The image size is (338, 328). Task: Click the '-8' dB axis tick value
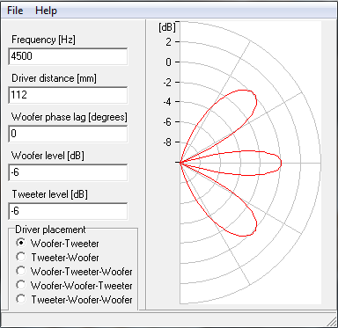click(167, 142)
